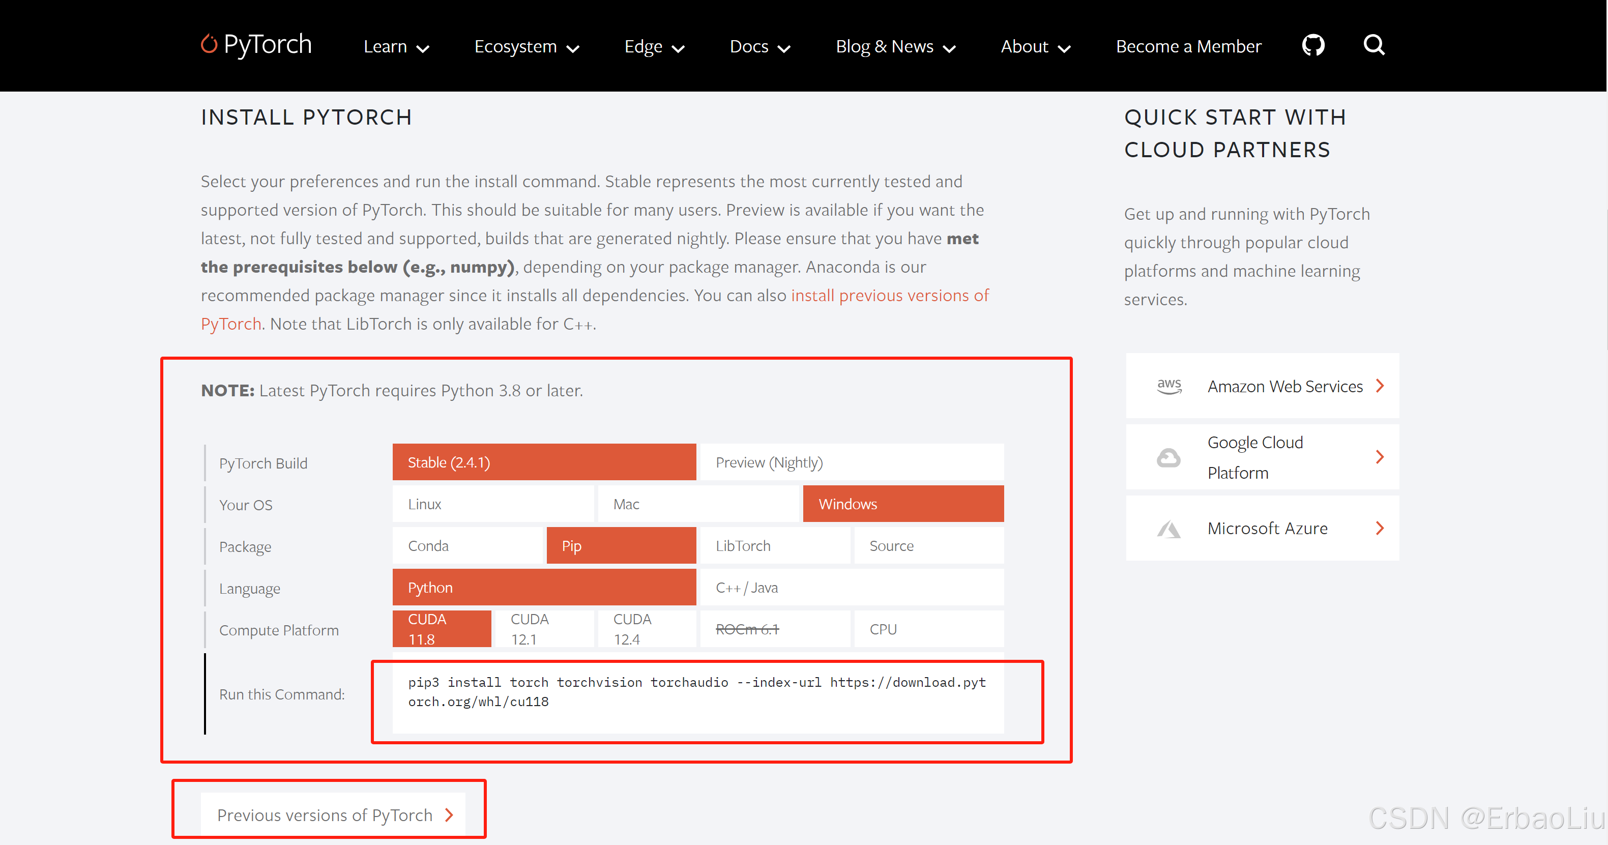Screen dimensions: 1608x845
Task: Click the arrow beside Google Cloud Platform
Action: [x=1380, y=457]
